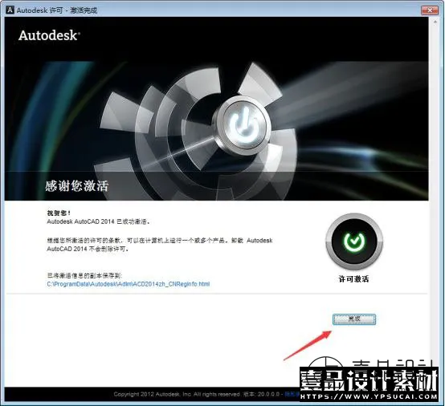
Task: Click the 祝贺您! congratulations text
Action: (59, 213)
